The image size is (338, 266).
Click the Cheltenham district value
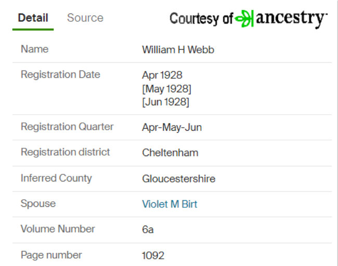tap(170, 153)
